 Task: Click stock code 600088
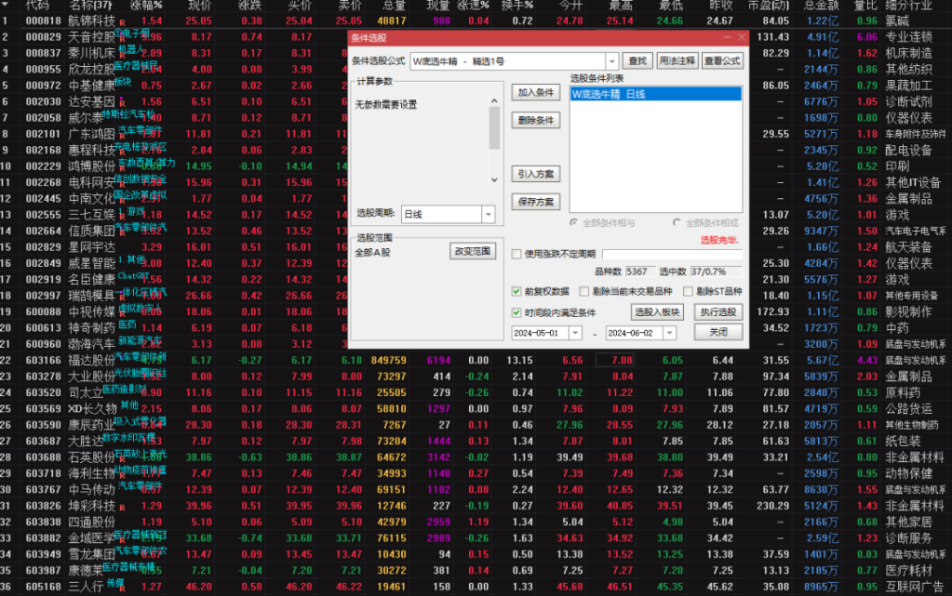[44, 312]
